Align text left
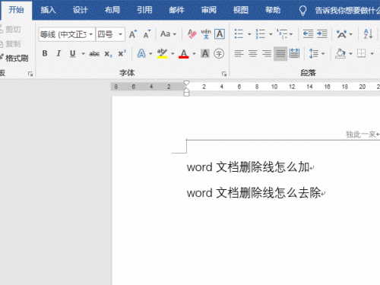This screenshot has height=285, width=380. click(x=239, y=54)
